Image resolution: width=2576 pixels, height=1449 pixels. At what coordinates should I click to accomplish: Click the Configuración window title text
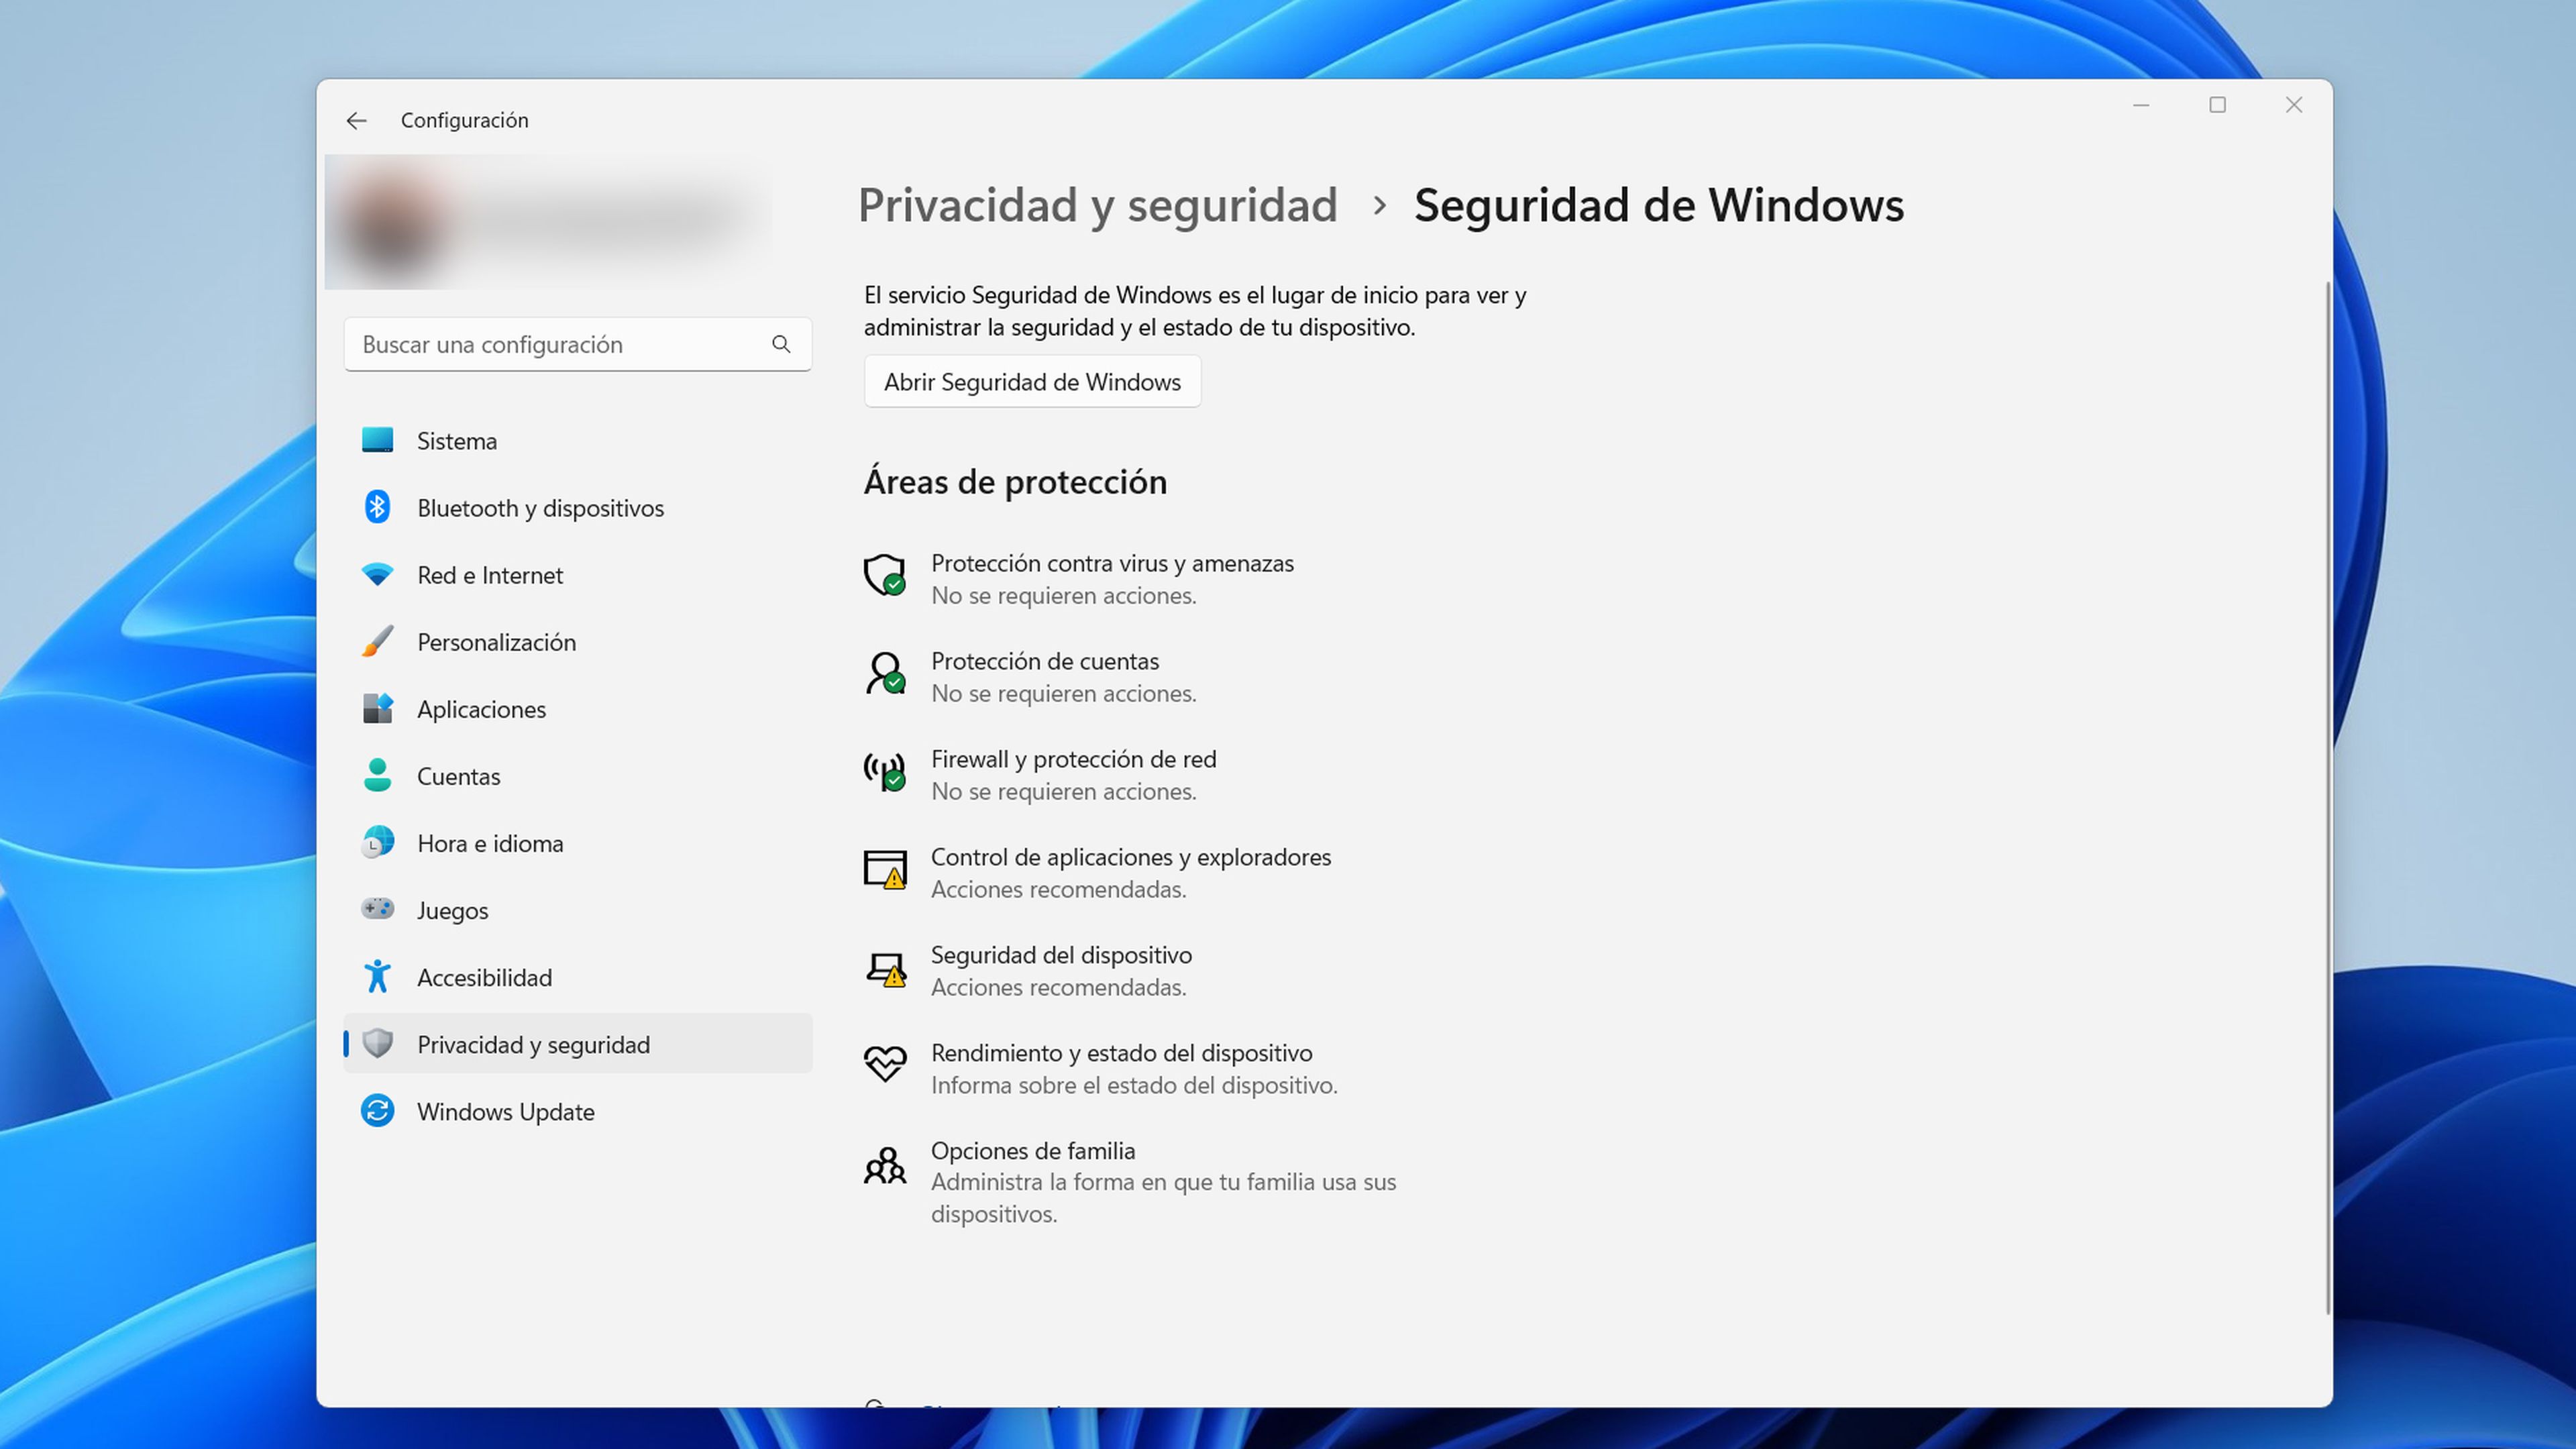465,120
